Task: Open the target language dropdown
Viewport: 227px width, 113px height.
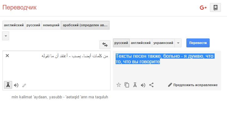Action: (178, 43)
